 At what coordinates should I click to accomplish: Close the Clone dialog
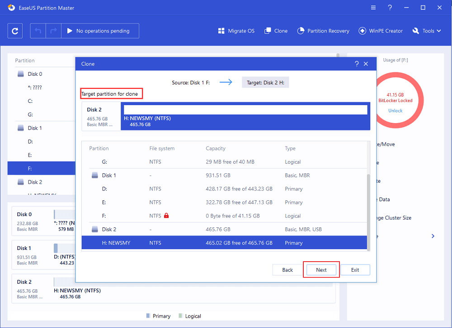point(366,64)
